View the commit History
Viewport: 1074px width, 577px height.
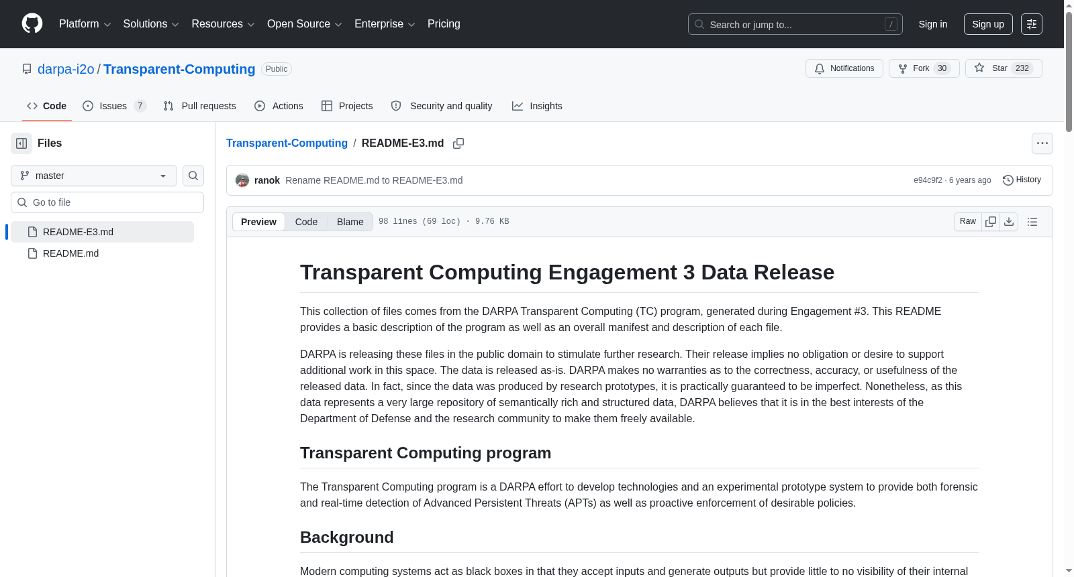click(1022, 180)
